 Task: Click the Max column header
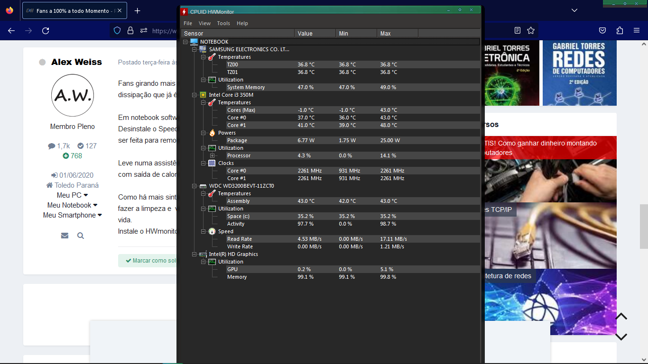[398, 33]
